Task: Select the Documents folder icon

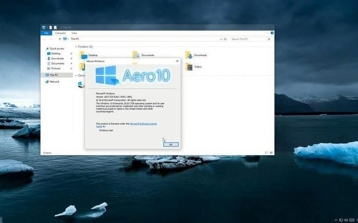Action: click(x=136, y=55)
